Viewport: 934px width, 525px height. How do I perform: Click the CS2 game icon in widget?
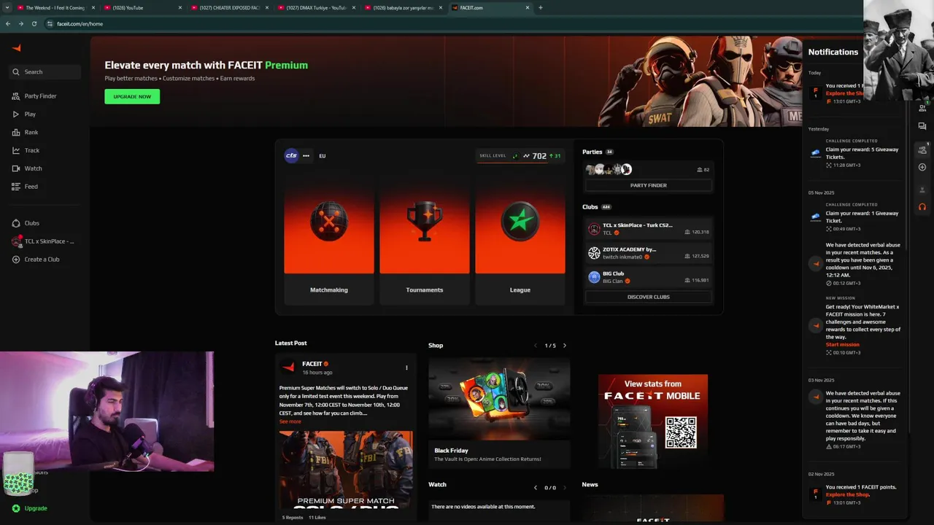coord(291,155)
